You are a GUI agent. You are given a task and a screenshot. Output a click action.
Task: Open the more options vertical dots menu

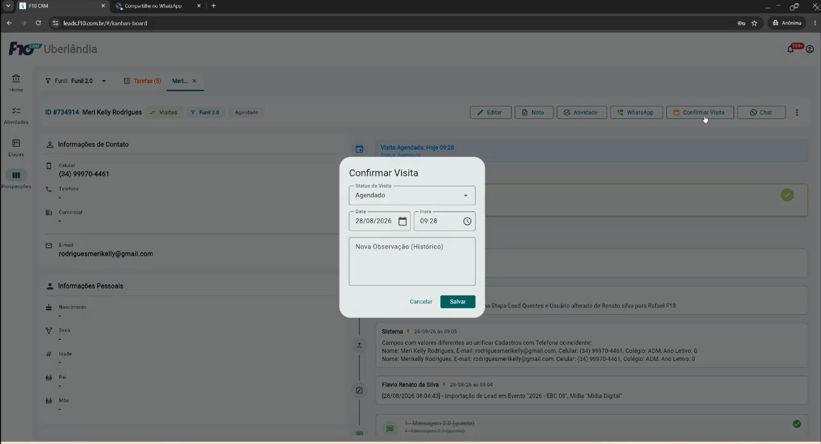(x=797, y=112)
